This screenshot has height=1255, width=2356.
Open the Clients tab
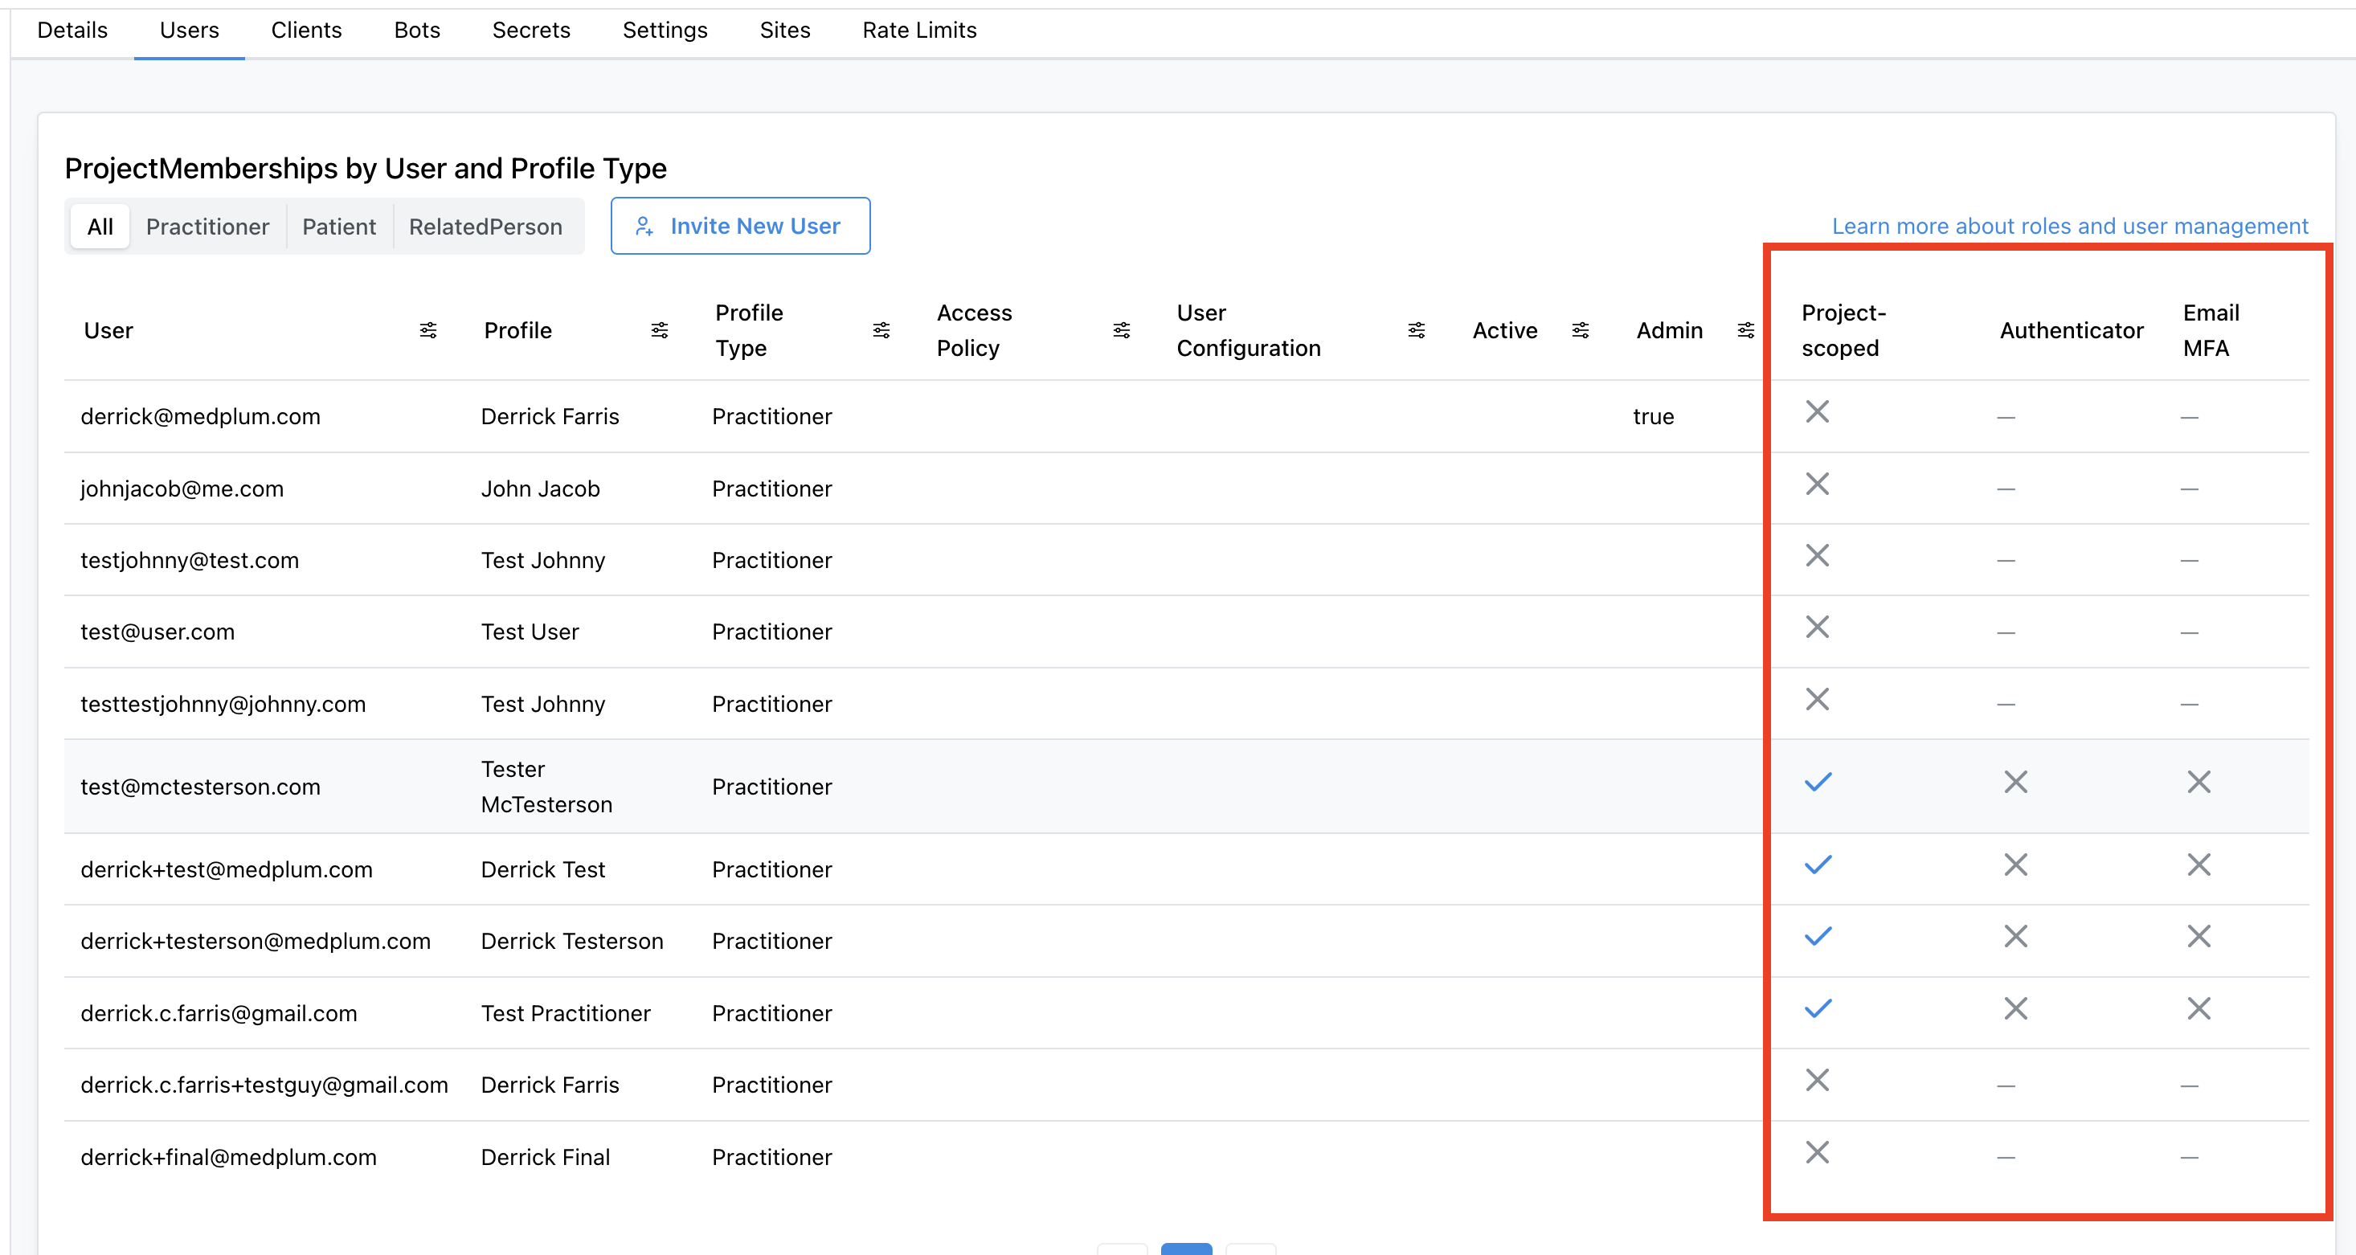[x=306, y=31]
